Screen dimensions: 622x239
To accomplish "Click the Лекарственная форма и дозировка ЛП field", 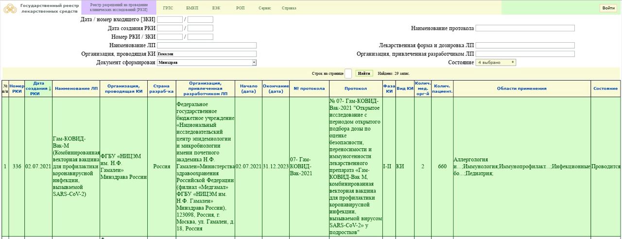I will click(525, 45).
